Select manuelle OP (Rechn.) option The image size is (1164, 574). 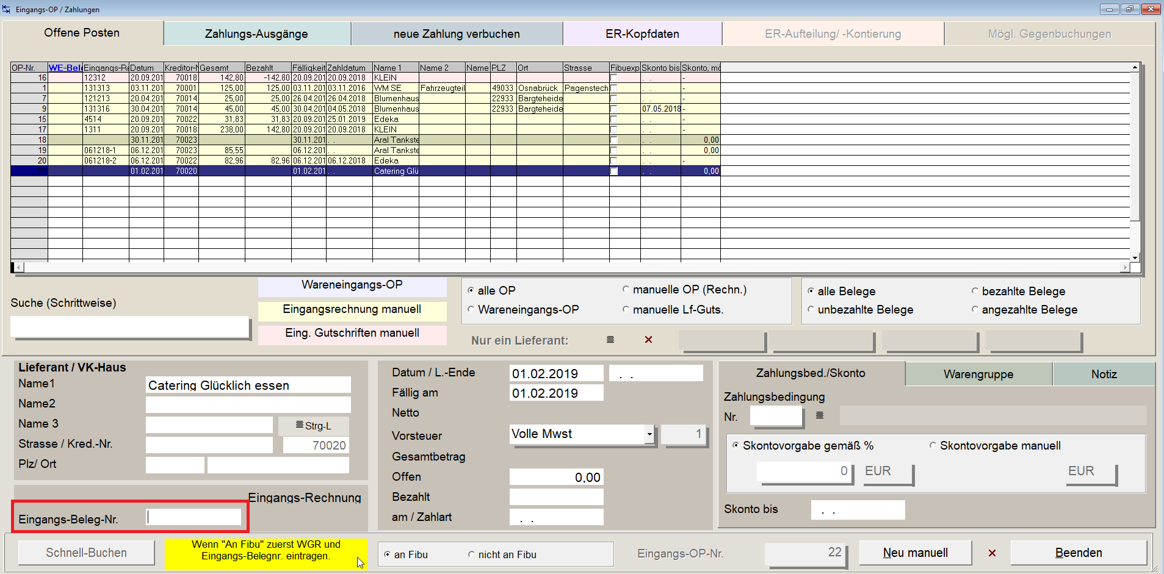(626, 289)
